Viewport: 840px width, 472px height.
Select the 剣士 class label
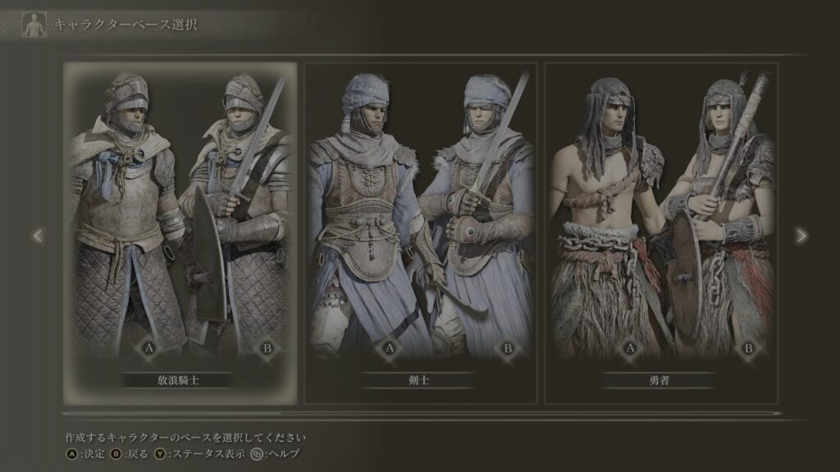coord(418,380)
